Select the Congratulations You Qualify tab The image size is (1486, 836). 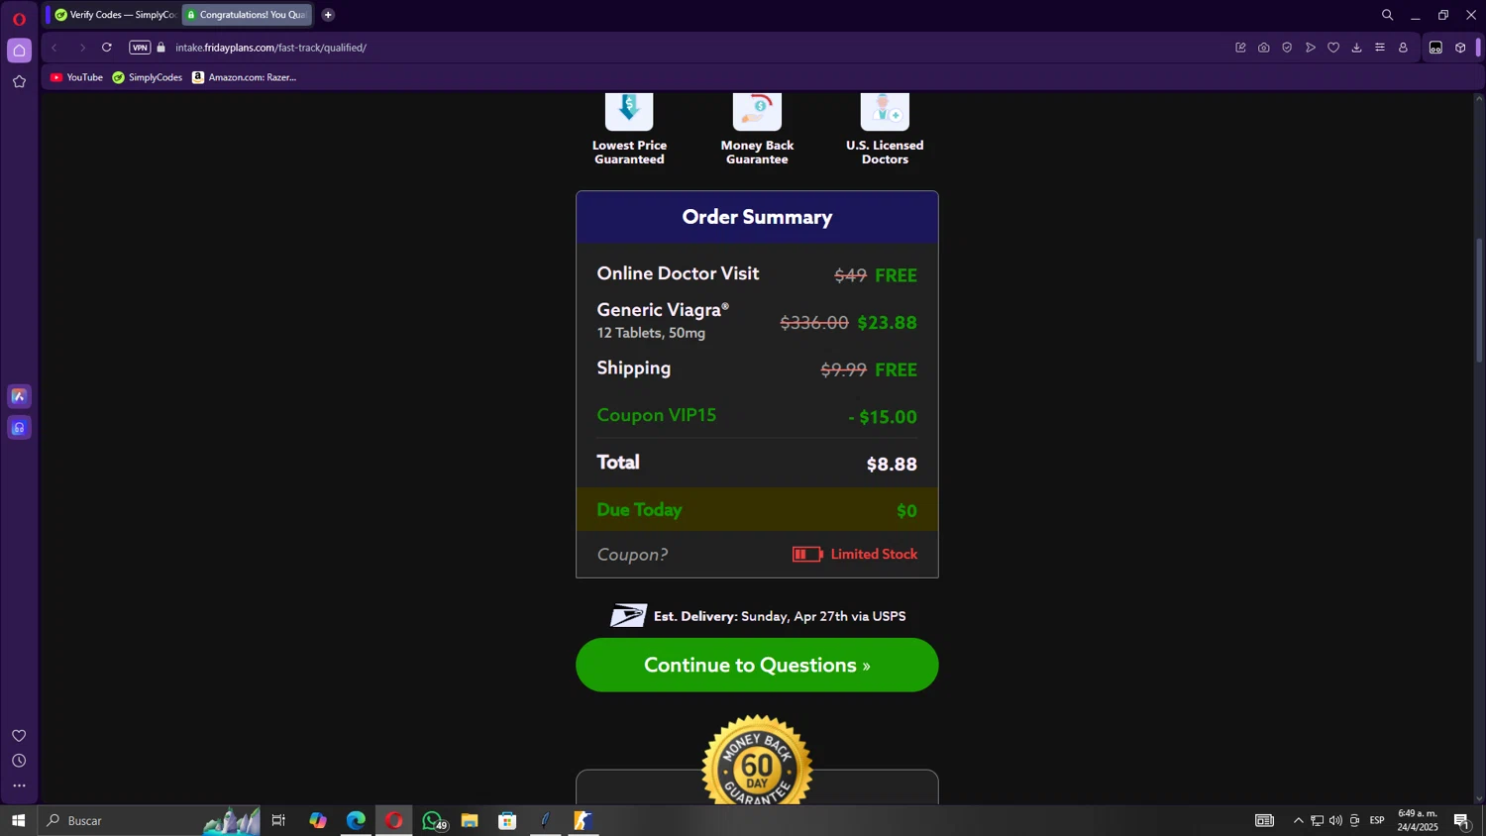(x=247, y=15)
